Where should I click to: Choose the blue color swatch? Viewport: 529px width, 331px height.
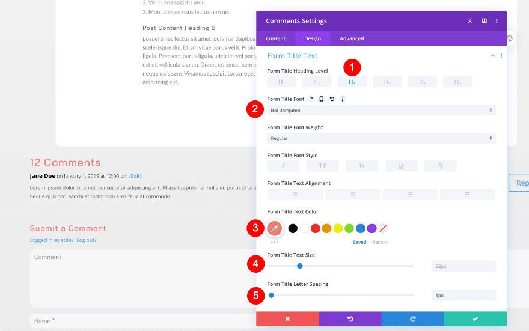point(361,228)
